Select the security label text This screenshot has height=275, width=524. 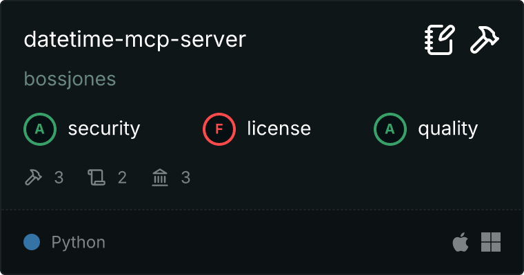coord(103,129)
